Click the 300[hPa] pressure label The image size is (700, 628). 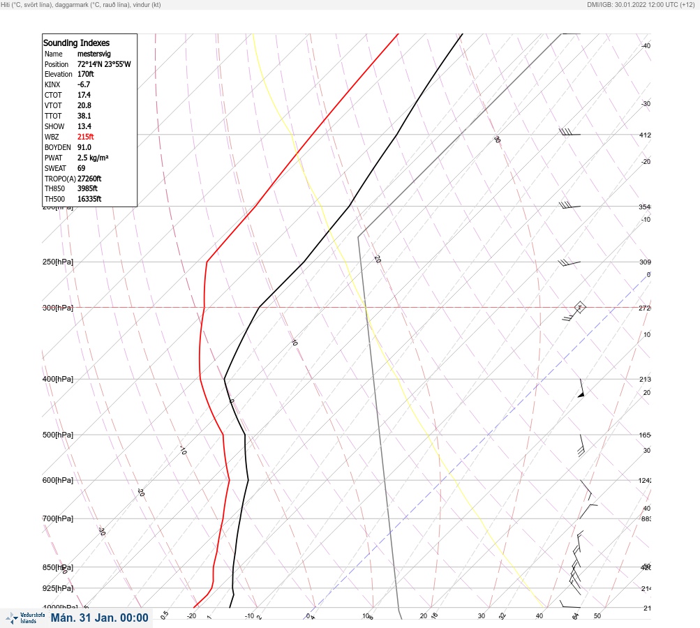click(58, 308)
